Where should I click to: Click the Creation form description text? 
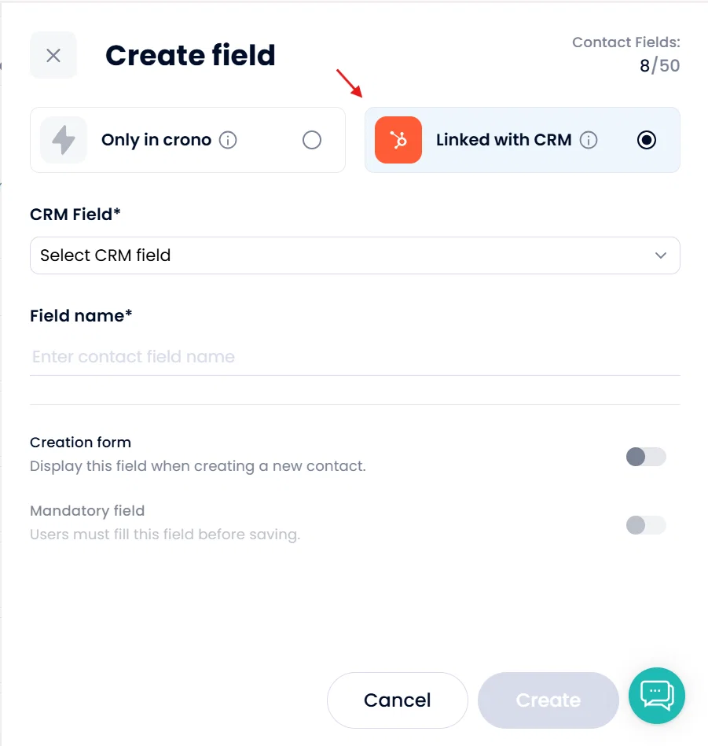pyautogui.click(x=198, y=466)
